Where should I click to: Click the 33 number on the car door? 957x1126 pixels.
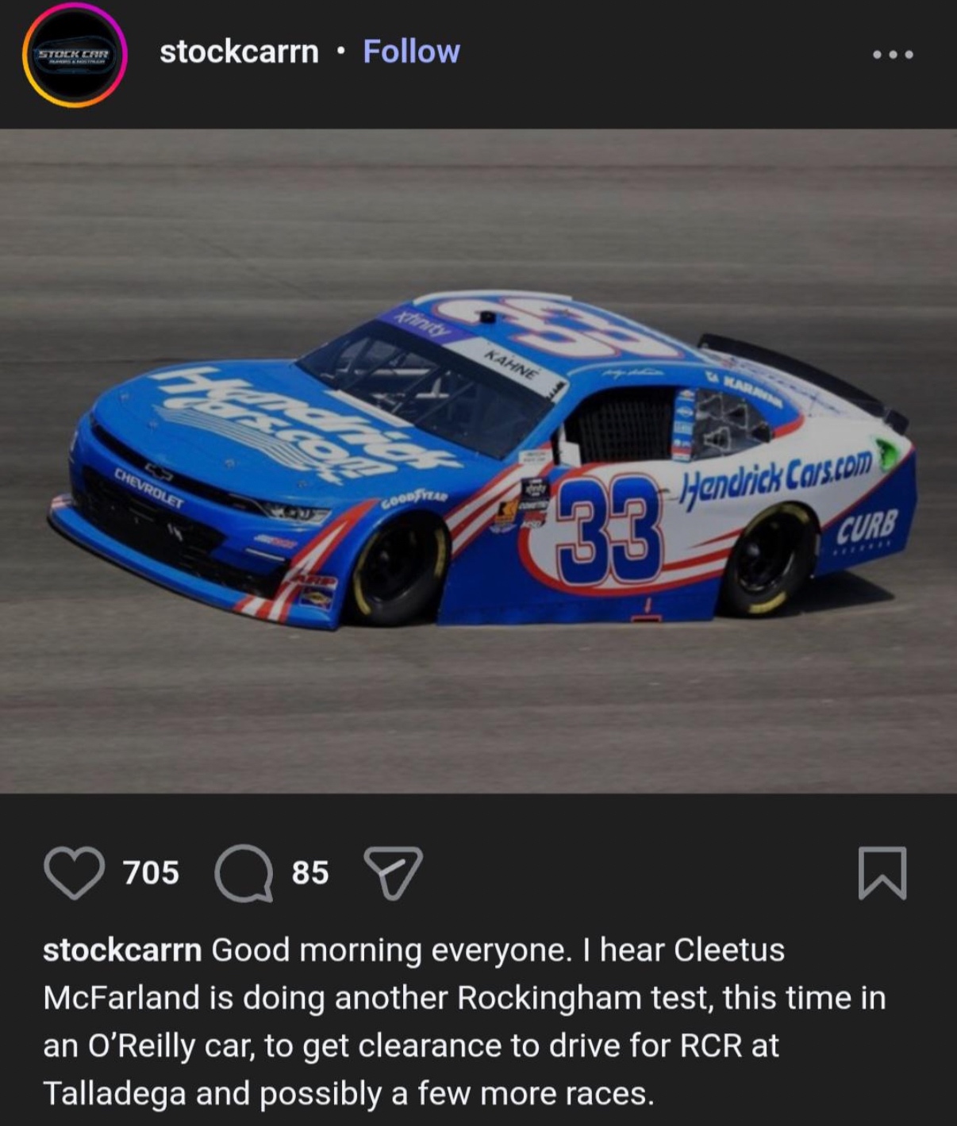coord(609,530)
